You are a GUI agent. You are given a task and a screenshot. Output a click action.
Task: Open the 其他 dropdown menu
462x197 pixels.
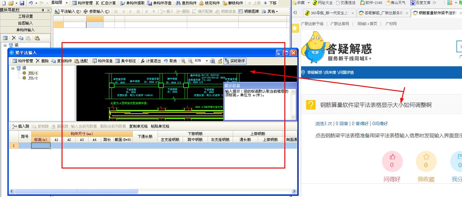[x=270, y=11]
